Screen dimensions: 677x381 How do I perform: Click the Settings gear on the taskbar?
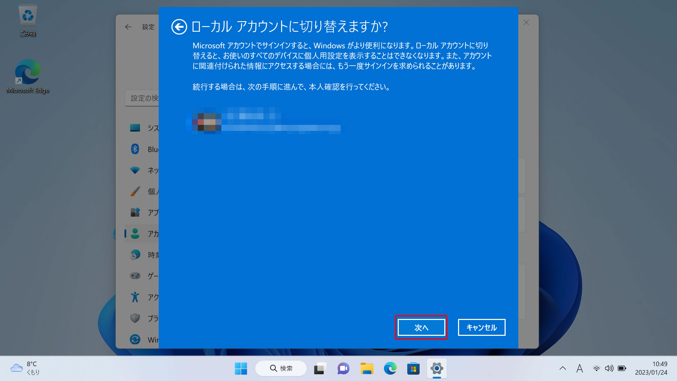(x=437, y=369)
